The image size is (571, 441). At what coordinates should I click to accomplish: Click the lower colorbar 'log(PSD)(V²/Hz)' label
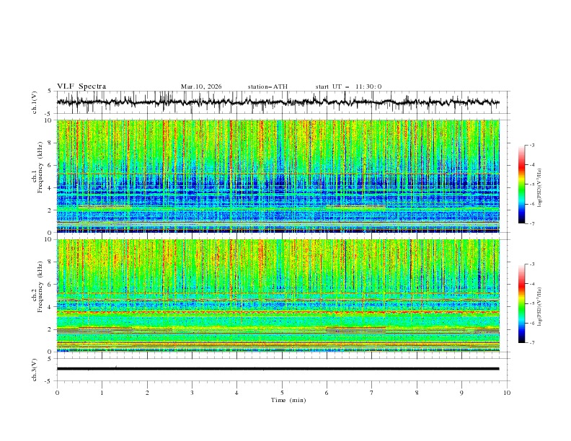coord(540,307)
